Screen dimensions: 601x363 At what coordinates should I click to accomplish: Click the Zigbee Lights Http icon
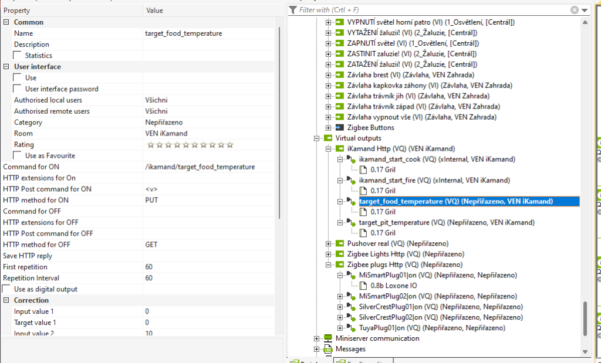(340, 254)
